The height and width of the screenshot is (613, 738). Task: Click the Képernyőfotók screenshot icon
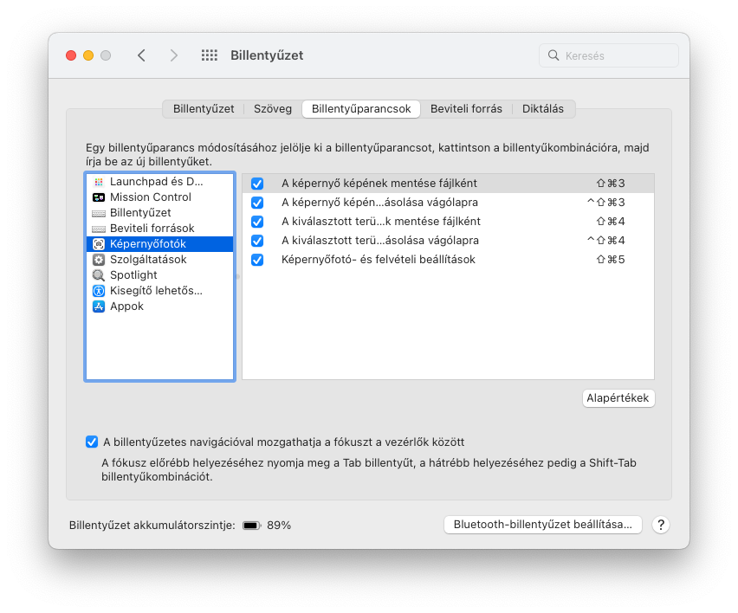[99, 244]
